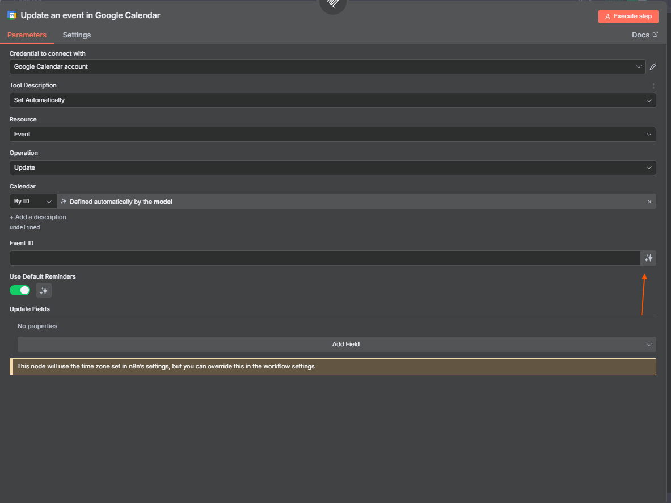This screenshot has width=671, height=503.
Task: Click the Execute step button
Action: point(628,16)
